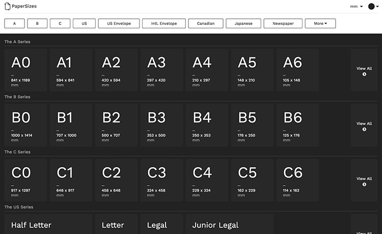The height and width of the screenshot is (234, 382).
Task: Select the US Envelope category tab
Action: [119, 23]
